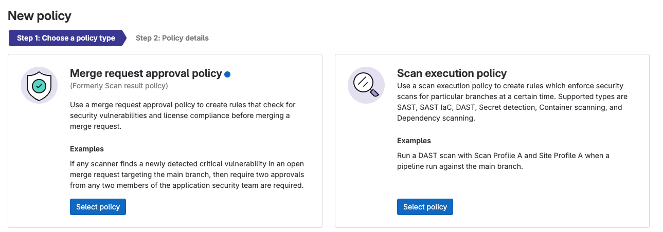Click the Scan execution policy title

click(x=452, y=73)
